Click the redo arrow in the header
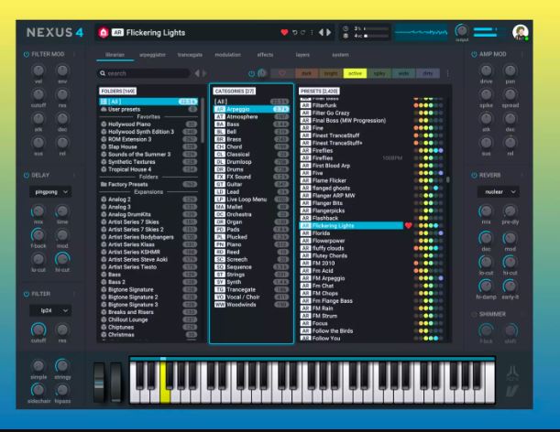Screen dimensions: 560x432 (x=302, y=32)
